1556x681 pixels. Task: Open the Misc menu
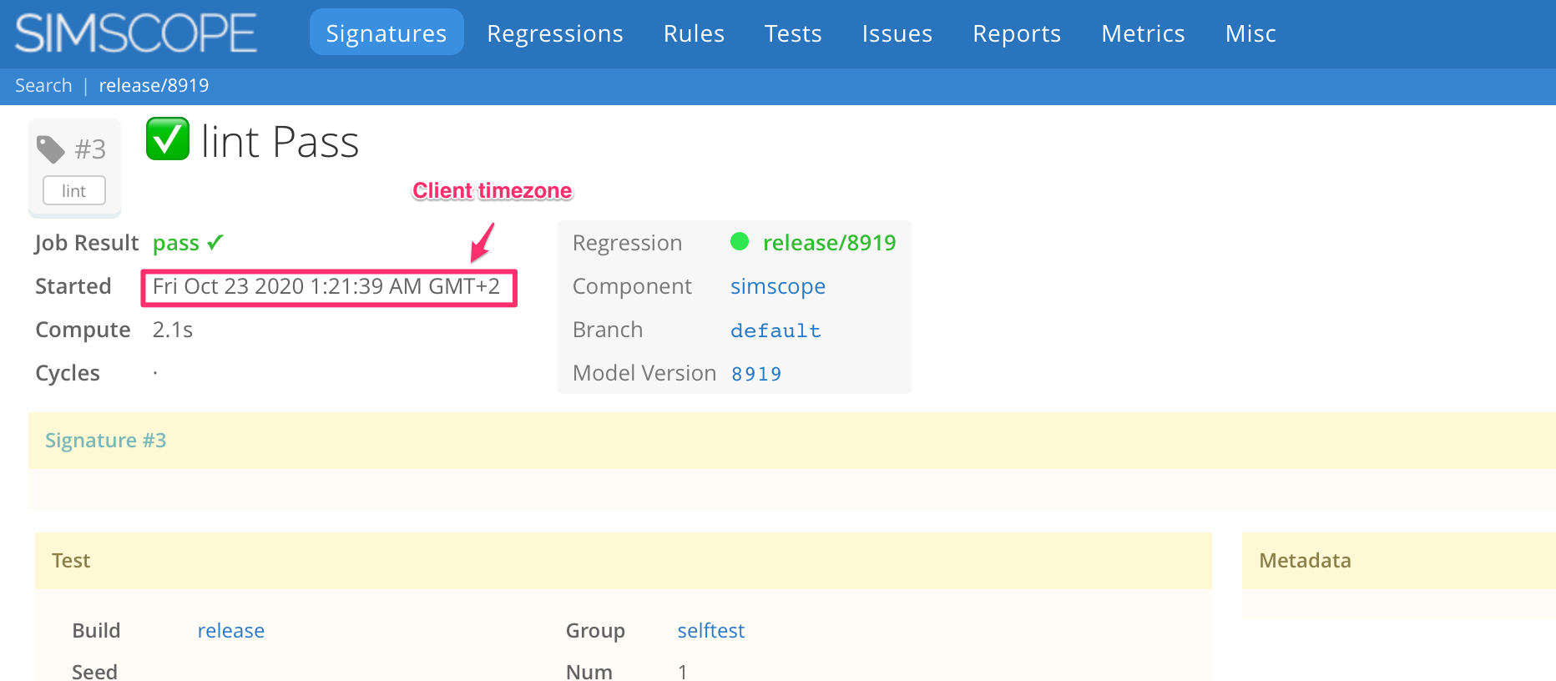[1250, 33]
